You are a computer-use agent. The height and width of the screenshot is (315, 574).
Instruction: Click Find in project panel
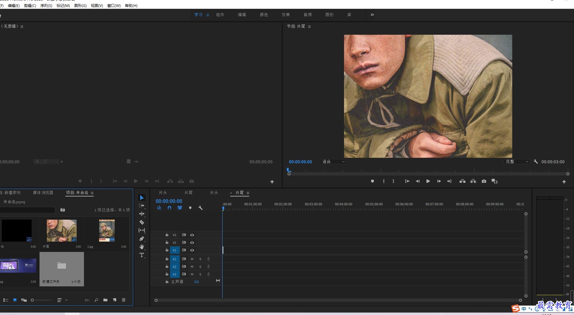click(x=96, y=300)
